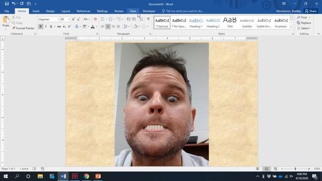Click the Text Highlight Color icon
The width and height of the screenshot is (322, 181).
coord(85,27)
